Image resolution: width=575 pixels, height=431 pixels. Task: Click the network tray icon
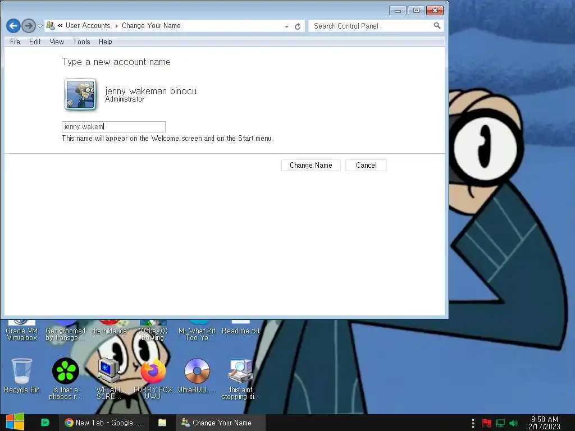click(500, 423)
